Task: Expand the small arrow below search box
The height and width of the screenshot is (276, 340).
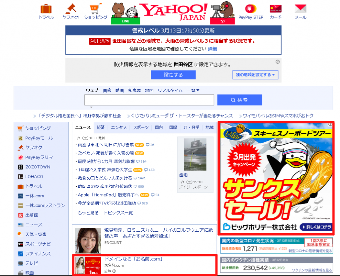Action: point(91,107)
